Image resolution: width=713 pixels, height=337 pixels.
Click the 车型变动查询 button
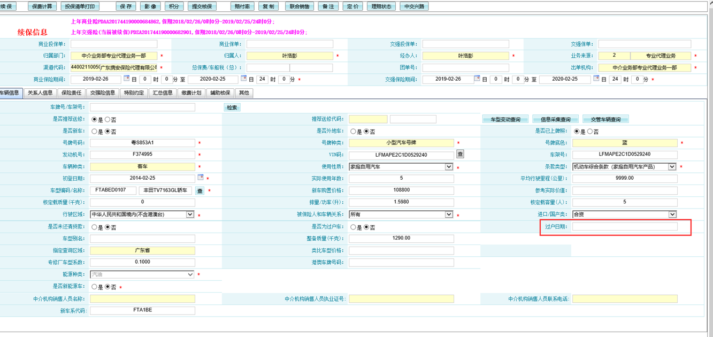[505, 119]
